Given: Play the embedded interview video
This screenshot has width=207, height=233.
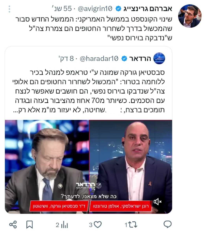Looking at the screenshot, I should [89, 167].
